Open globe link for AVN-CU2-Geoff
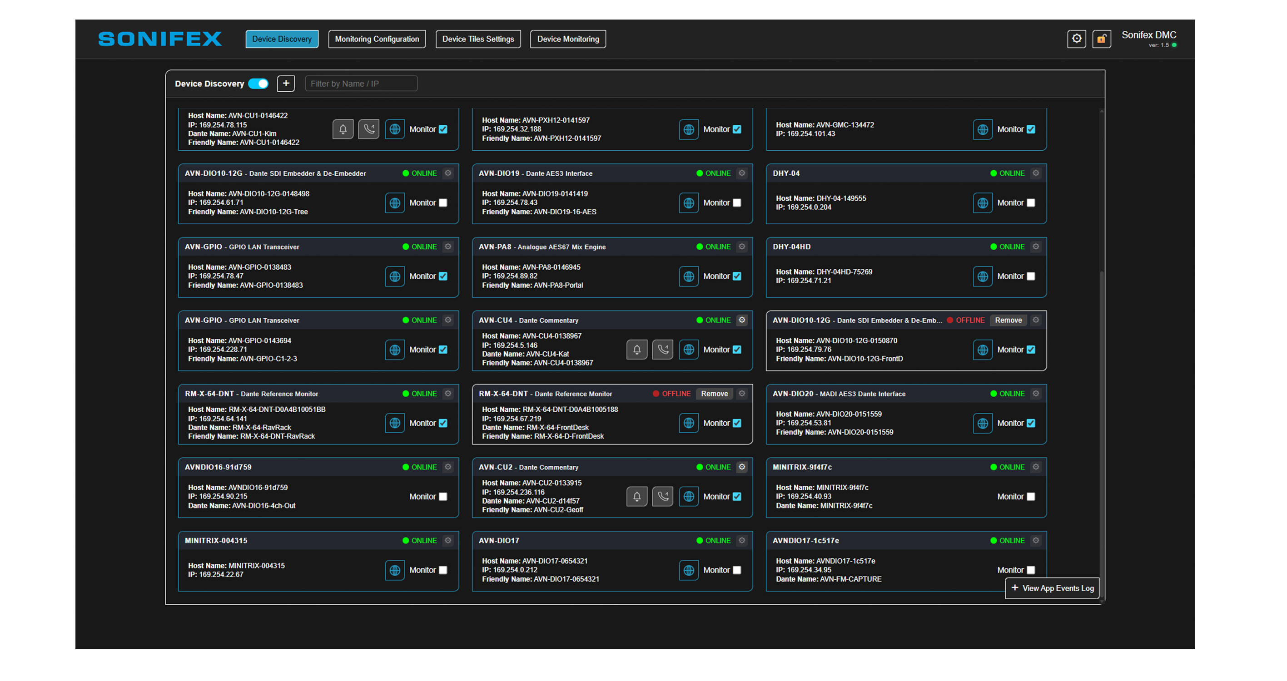The width and height of the screenshot is (1287, 681). 688,496
